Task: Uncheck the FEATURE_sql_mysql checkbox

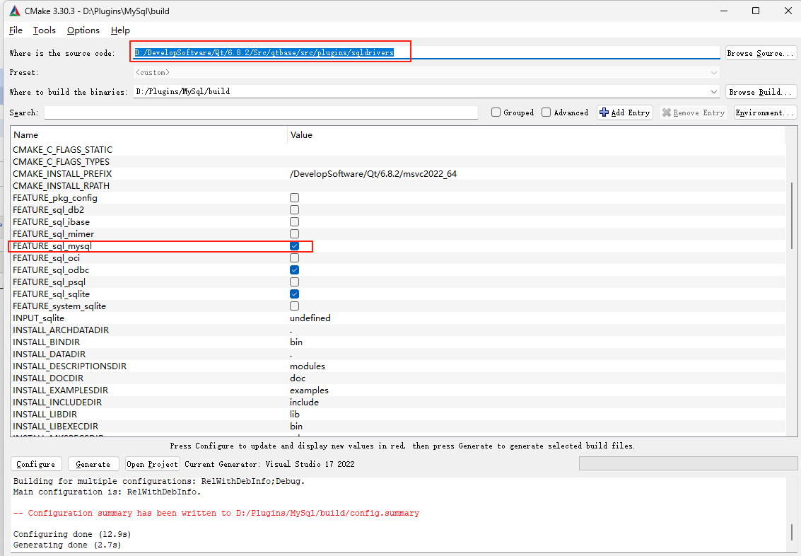Action: (x=294, y=245)
